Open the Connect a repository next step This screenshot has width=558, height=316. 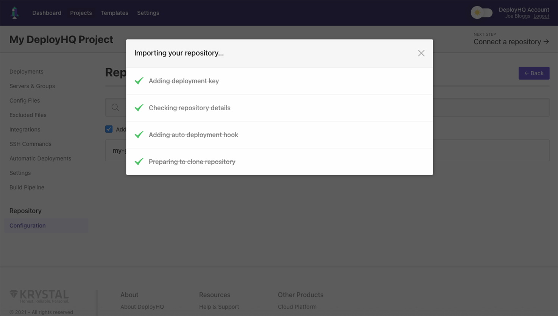(x=511, y=42)
